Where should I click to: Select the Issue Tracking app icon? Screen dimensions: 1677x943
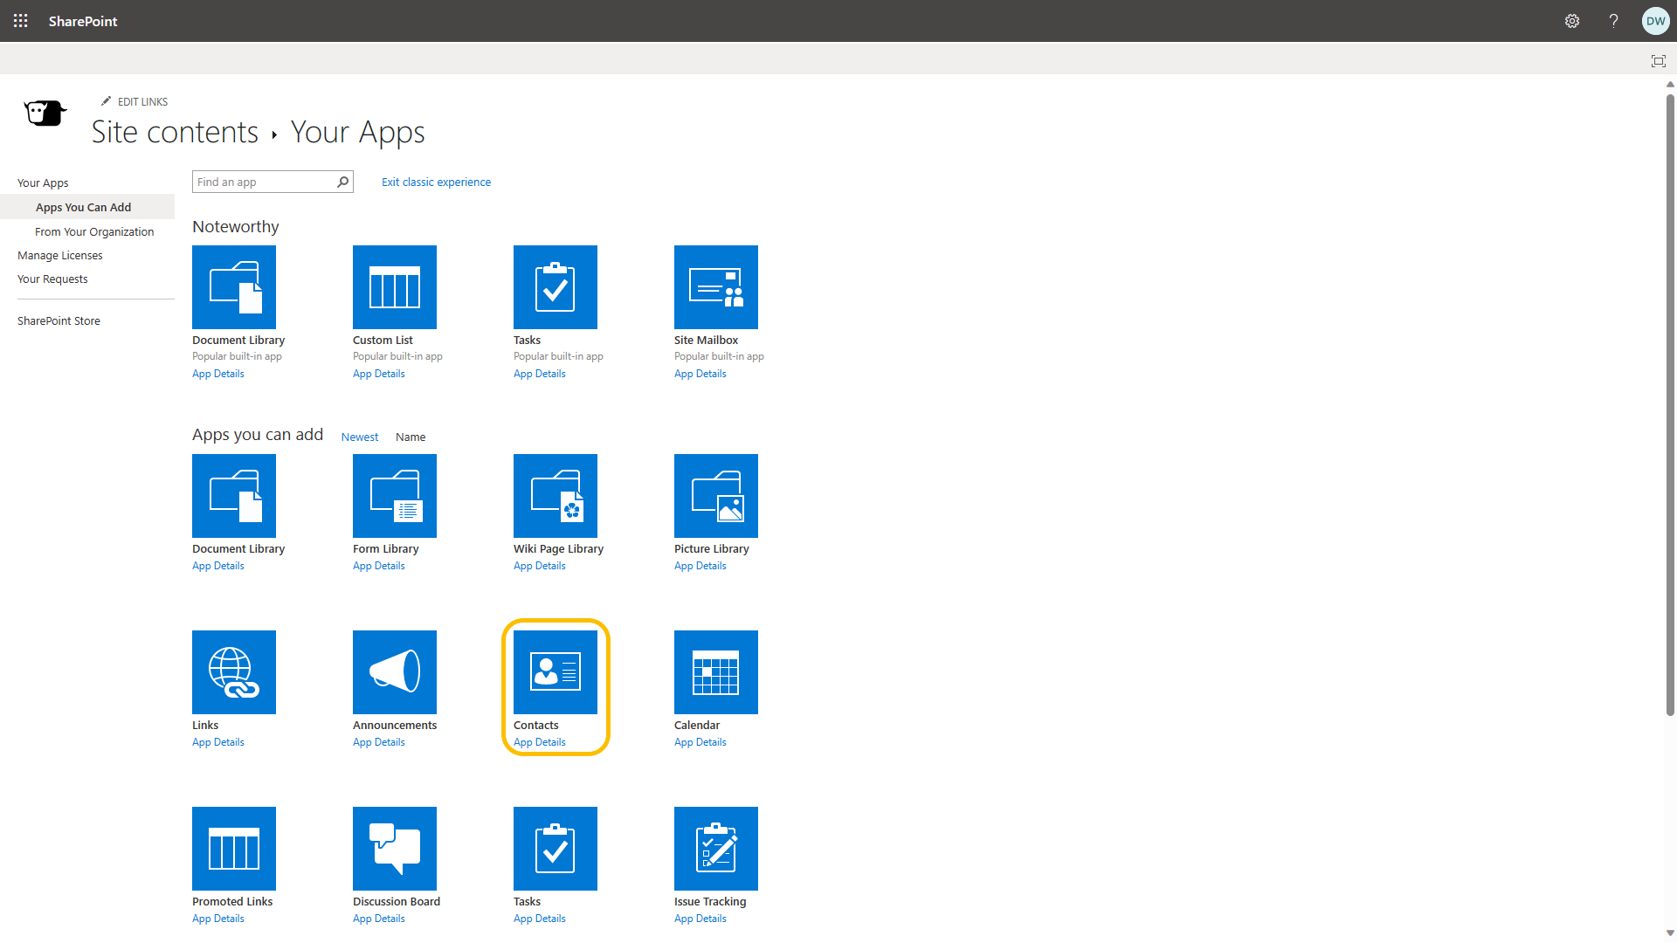pyautogui.click(x=715, y=848)
